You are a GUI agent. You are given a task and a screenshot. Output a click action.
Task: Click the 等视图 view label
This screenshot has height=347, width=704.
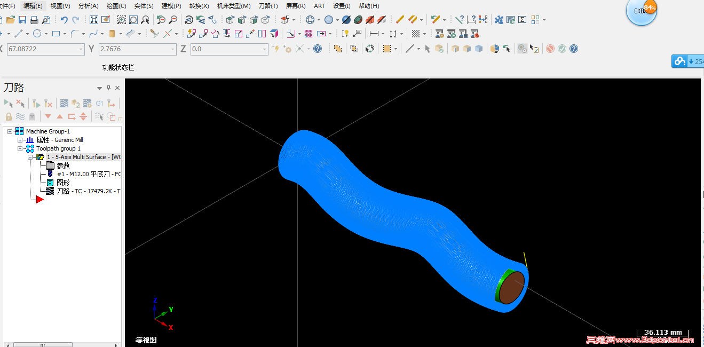click(146, 340)
